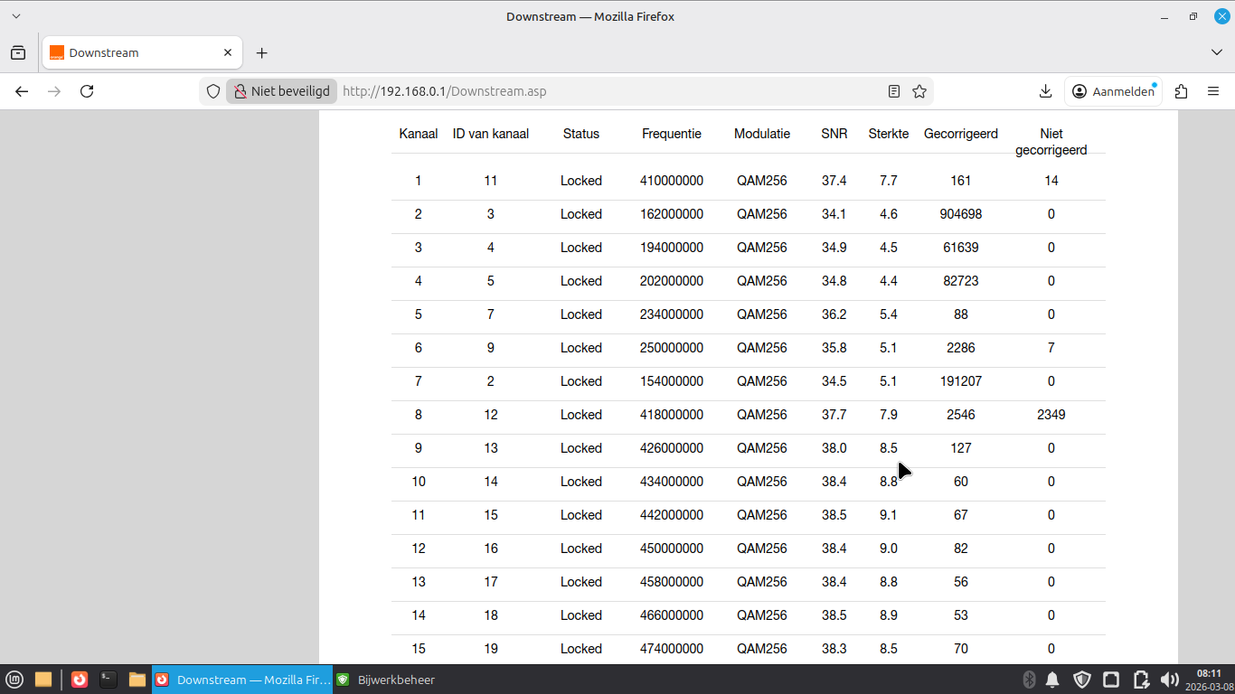Select frequency value 450000000
1235x694 pixels.
pos(672,549)
